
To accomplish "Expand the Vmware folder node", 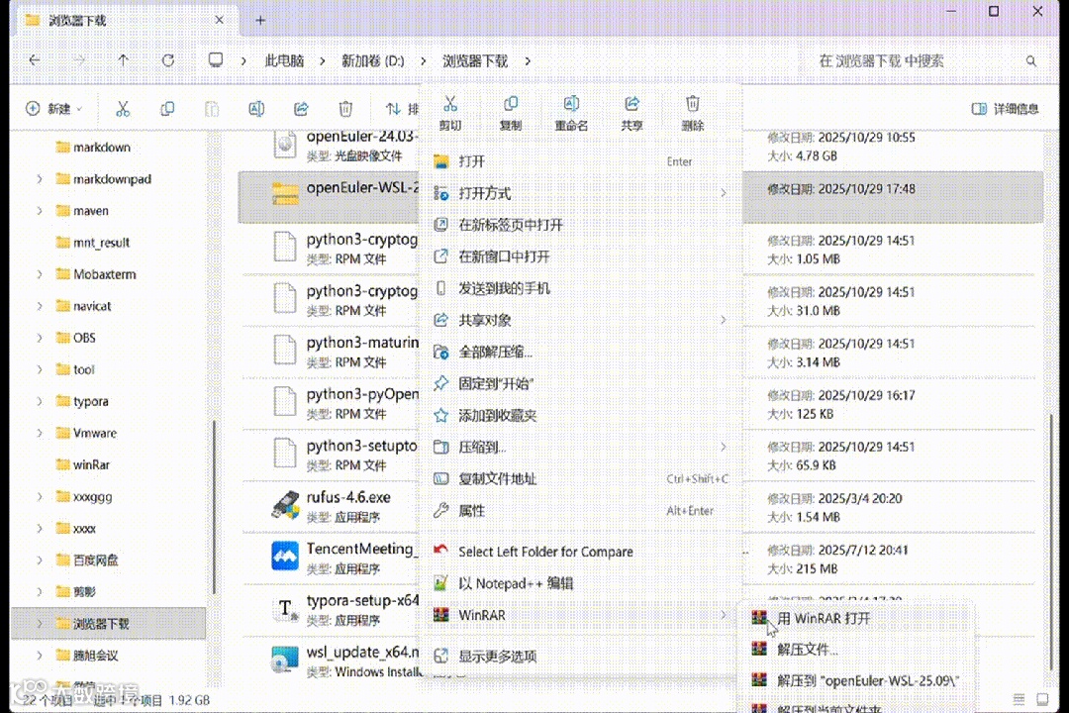I will point(40,434).
